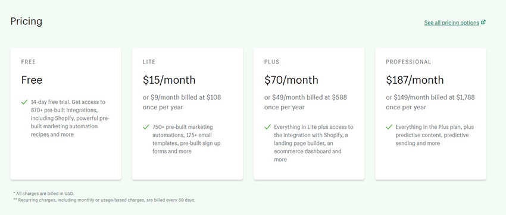Click the $49/month billed yearly text

[305, 102]
